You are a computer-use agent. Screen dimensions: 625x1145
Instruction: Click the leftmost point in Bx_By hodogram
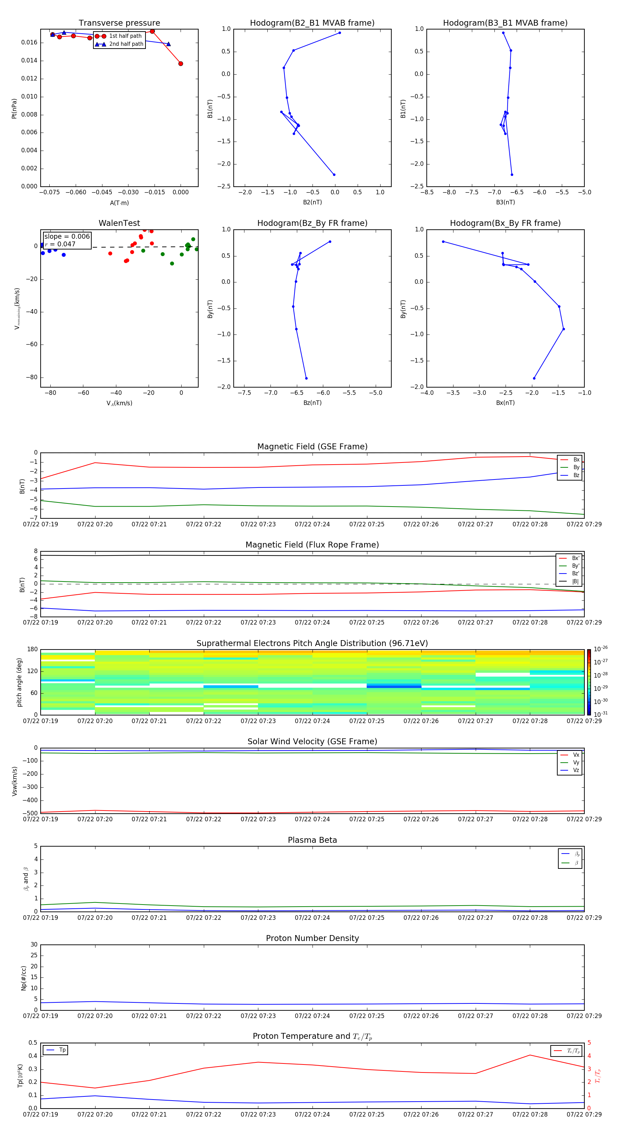(443, 242)
